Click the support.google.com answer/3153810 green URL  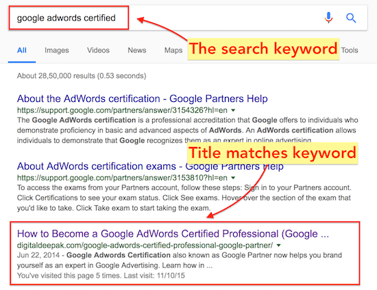(x=122, y=178)
